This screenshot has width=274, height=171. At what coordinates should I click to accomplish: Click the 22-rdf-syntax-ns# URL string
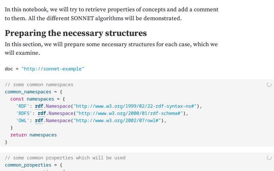[135, 106]
